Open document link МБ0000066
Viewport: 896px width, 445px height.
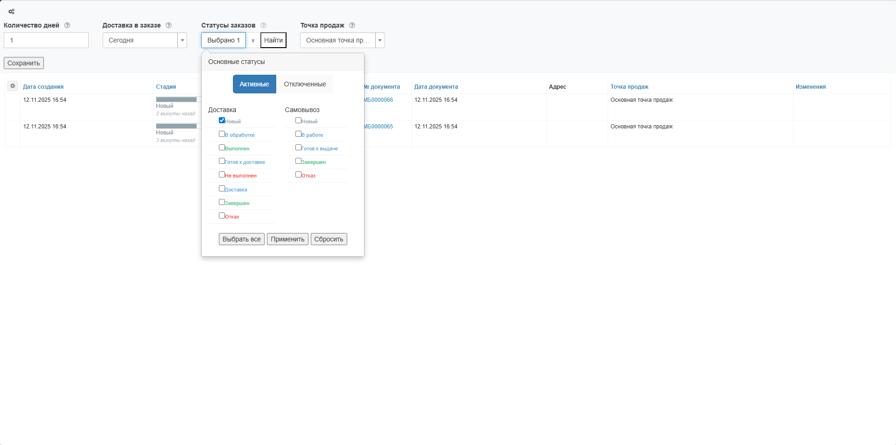tap(378, 100)
